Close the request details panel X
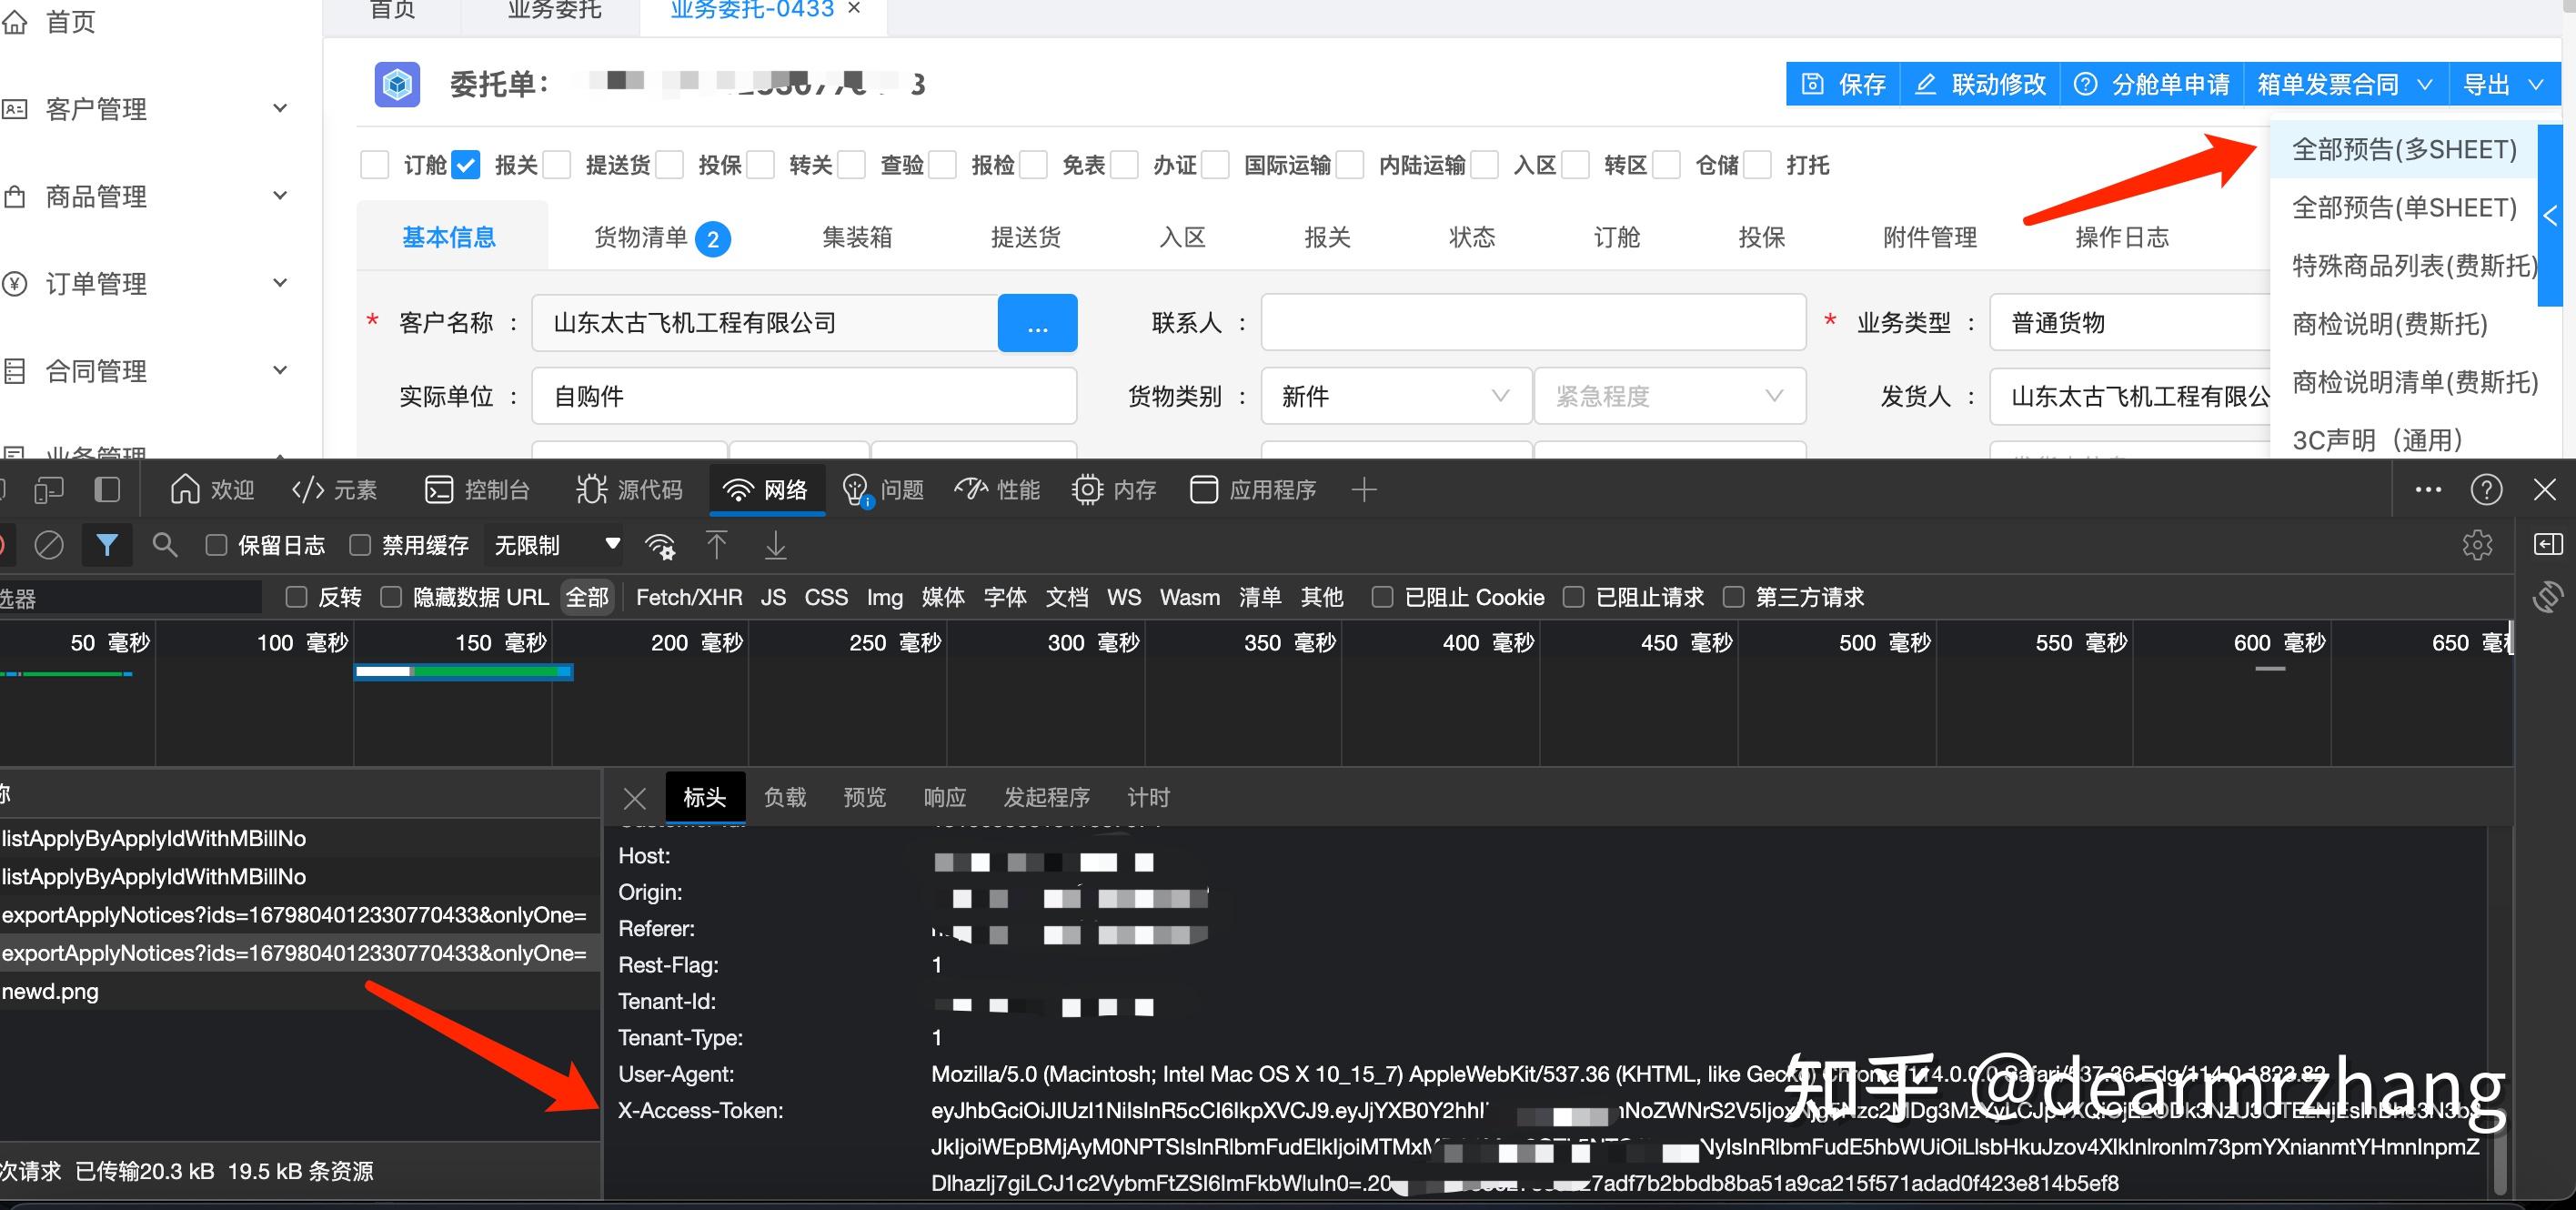This screenshot has width=2576, height=1210. click(x=634, y=798)
